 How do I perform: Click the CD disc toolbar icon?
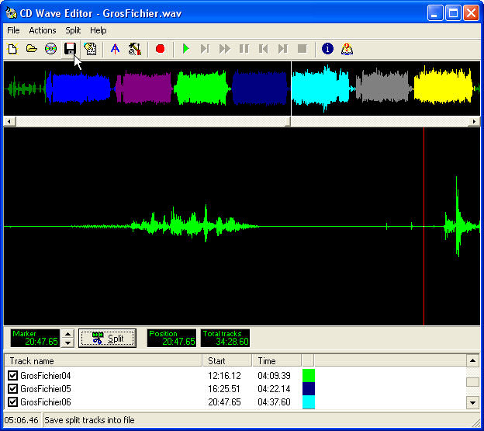click(x=51, y=49)
